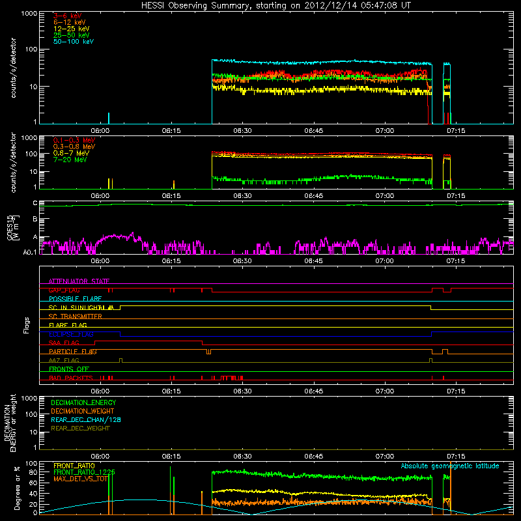Click 06:00 tick under top count-rate plot
The image size is (521, 521).
coord(100,131)
